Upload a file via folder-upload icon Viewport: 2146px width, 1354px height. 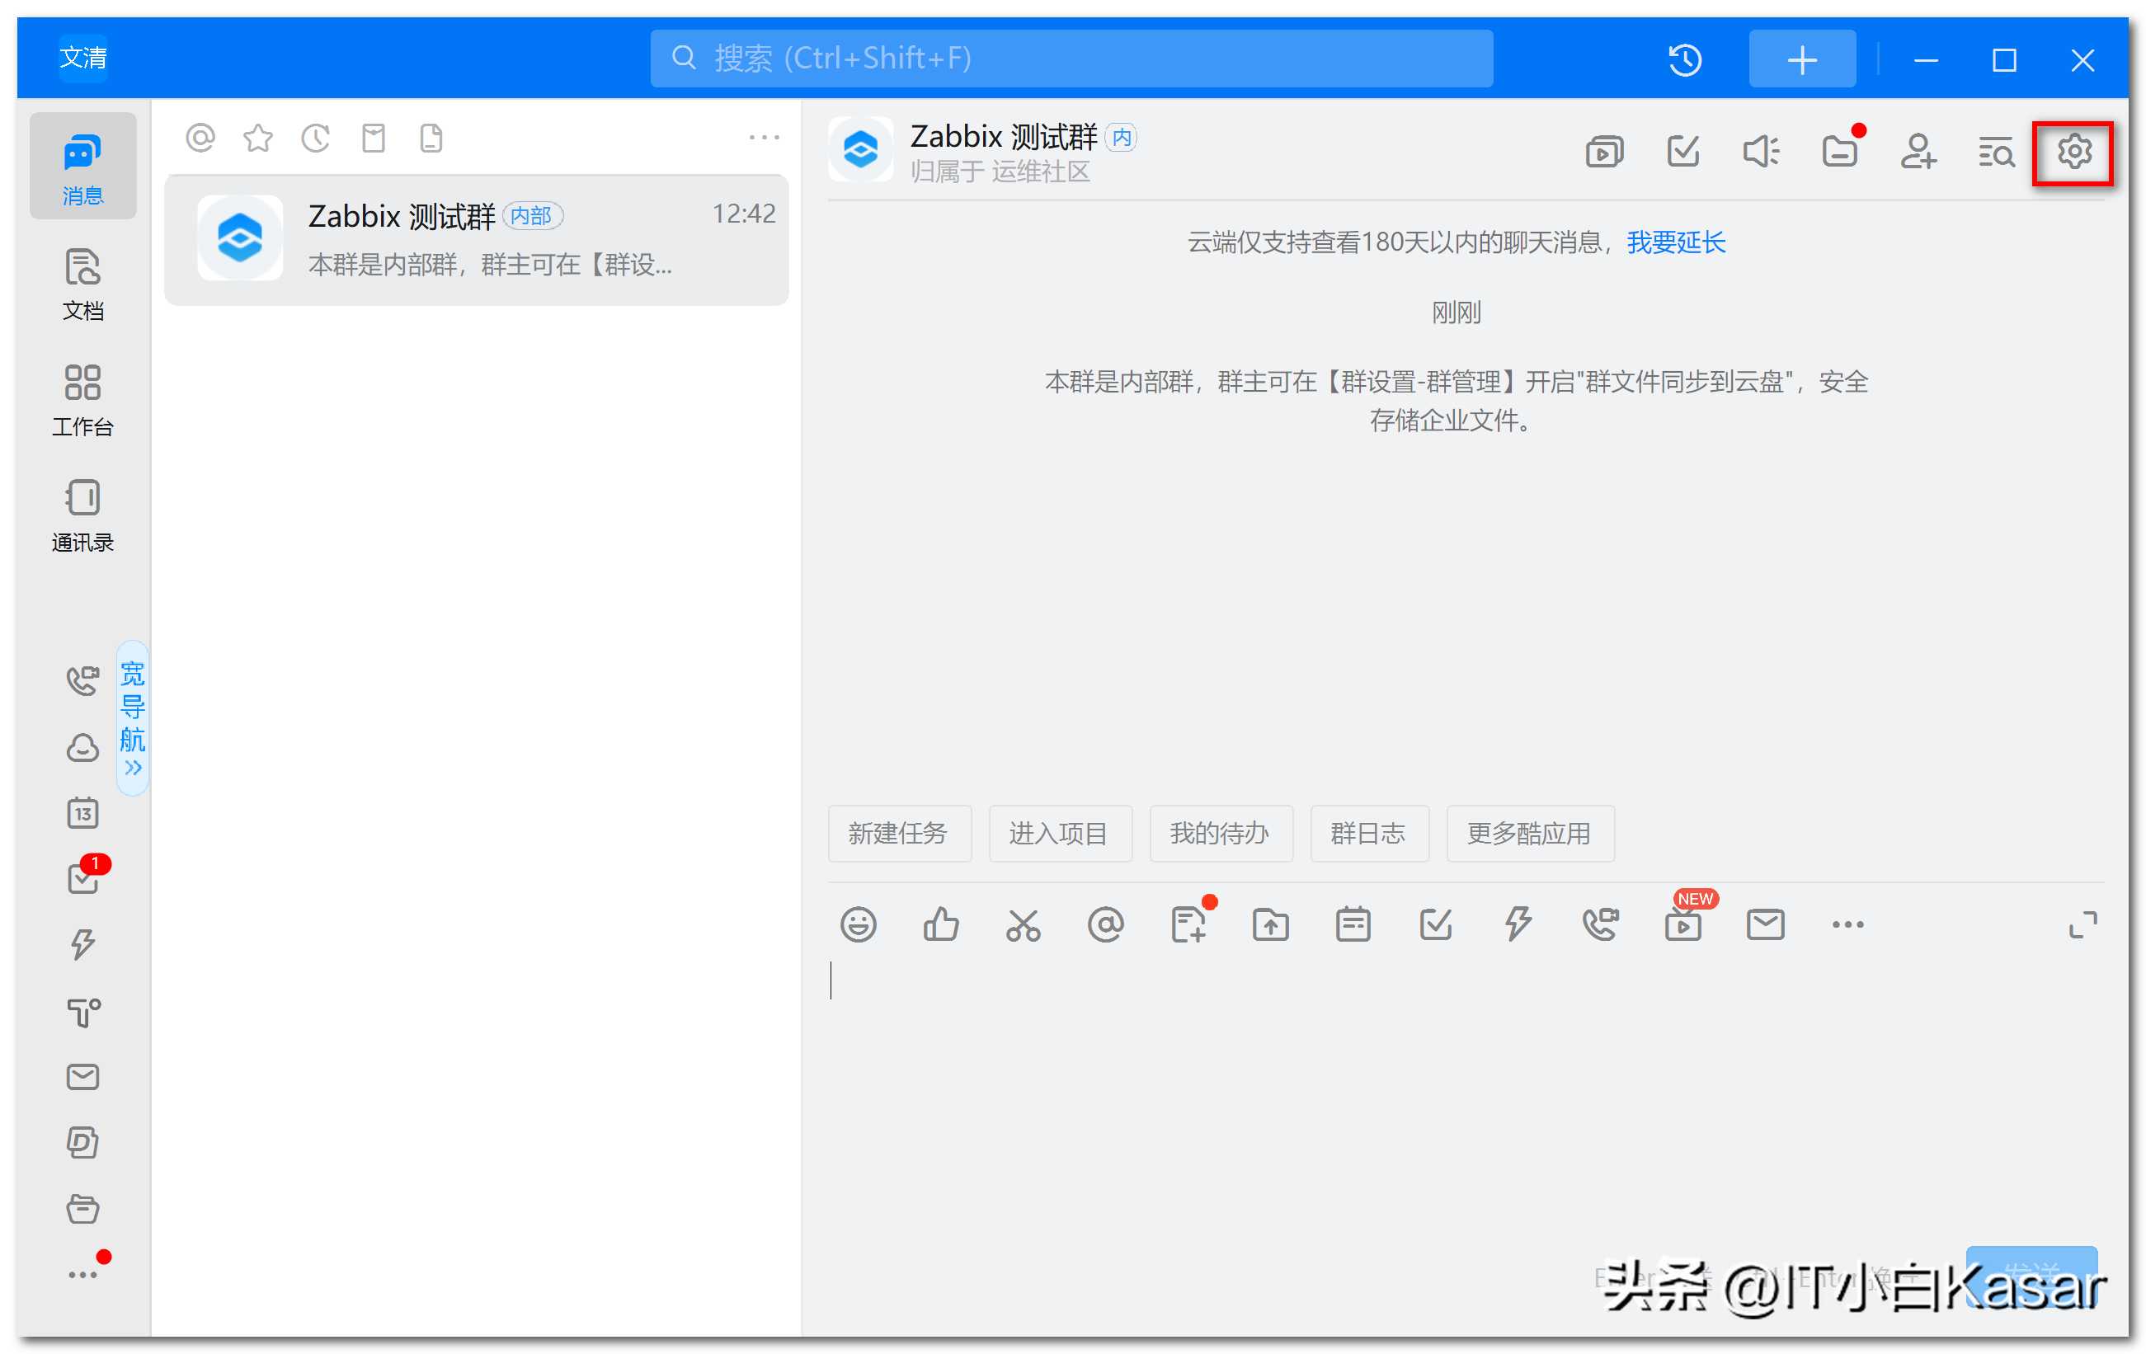pyautogui.click(x=1271, y=924)
